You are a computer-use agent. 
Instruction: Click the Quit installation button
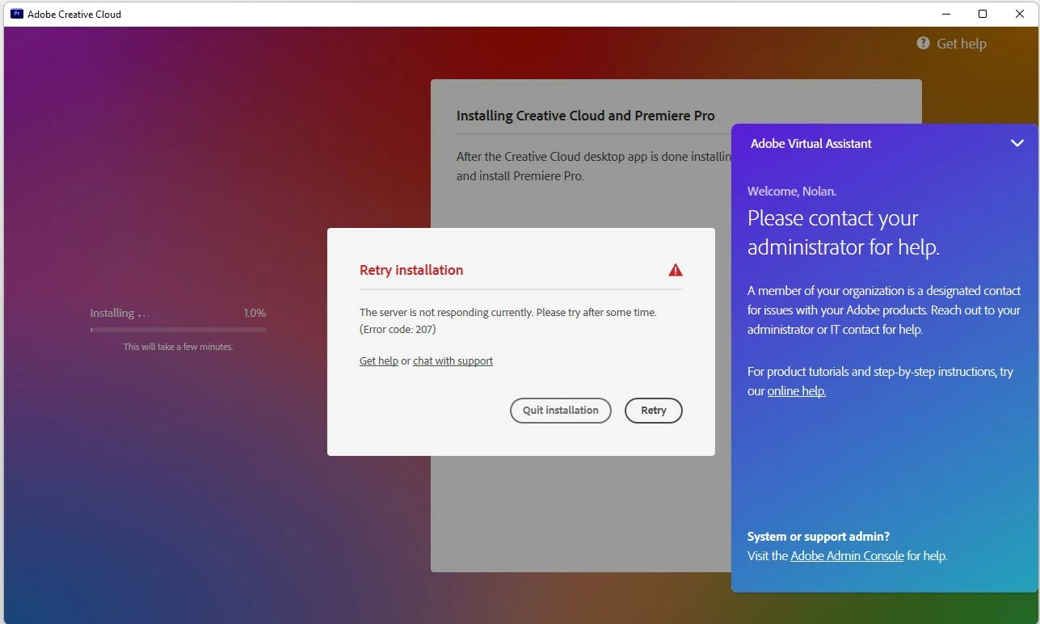[x=561, y=411]
